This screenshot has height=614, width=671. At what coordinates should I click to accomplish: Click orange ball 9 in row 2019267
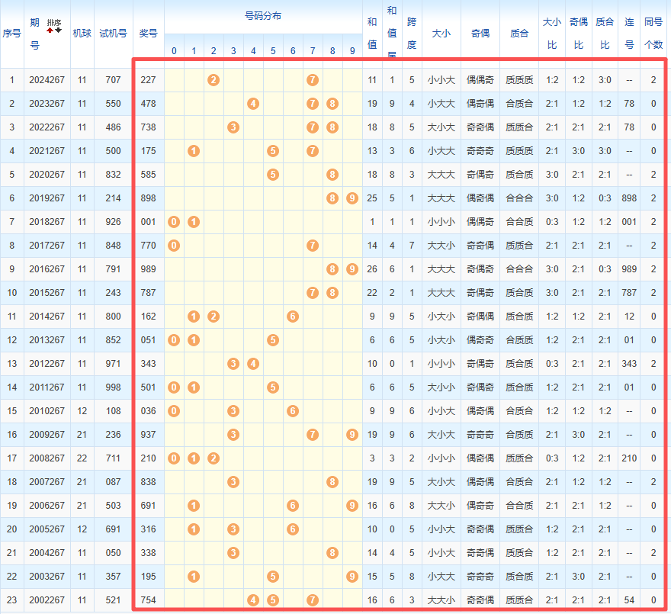352,198
